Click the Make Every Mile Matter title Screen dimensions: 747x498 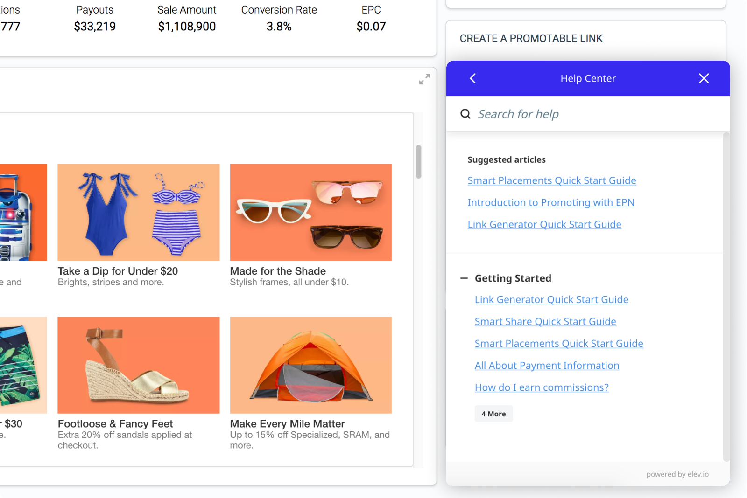click(287, 423)
